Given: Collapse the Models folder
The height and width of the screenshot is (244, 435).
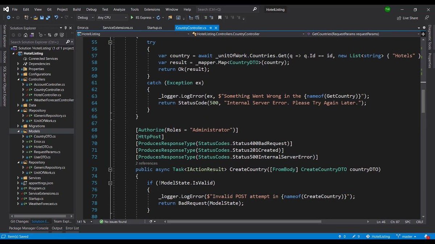Looking at the screenshot, I should 18,131.
